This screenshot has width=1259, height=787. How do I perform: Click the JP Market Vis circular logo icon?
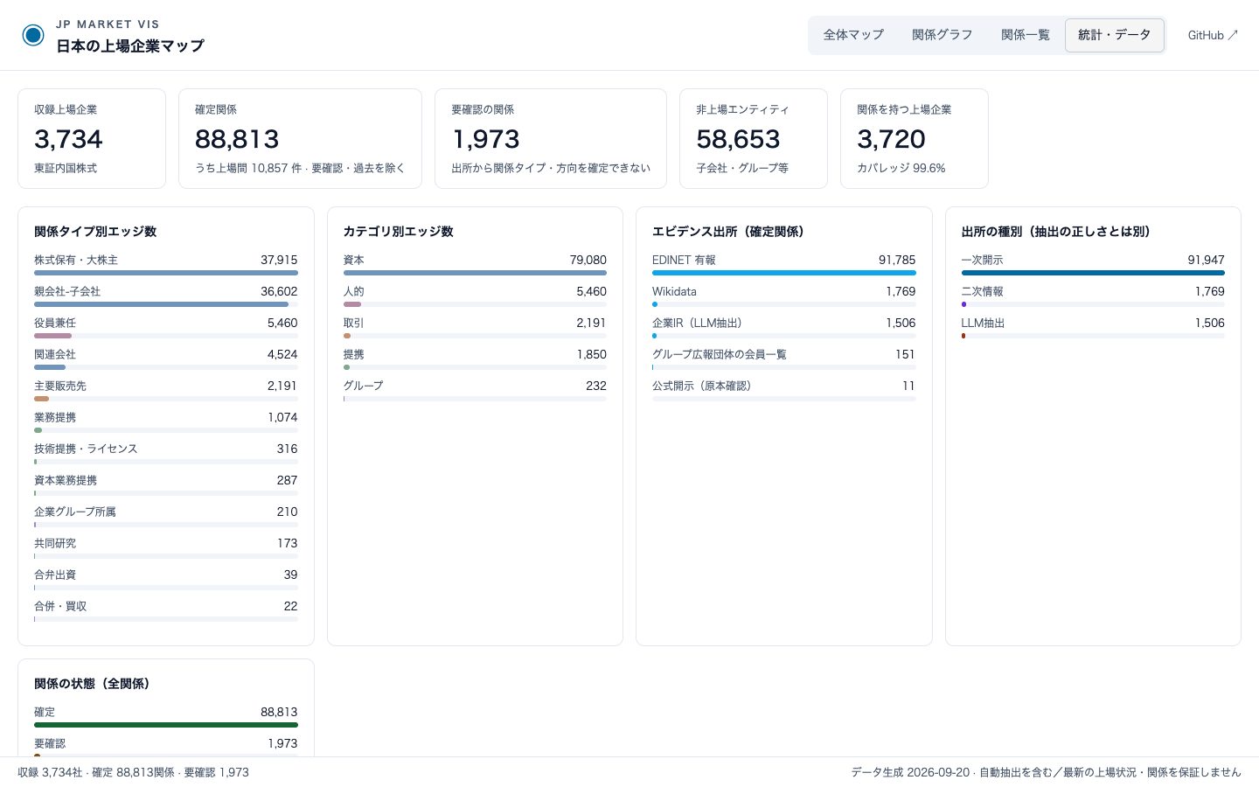[33, 35]
